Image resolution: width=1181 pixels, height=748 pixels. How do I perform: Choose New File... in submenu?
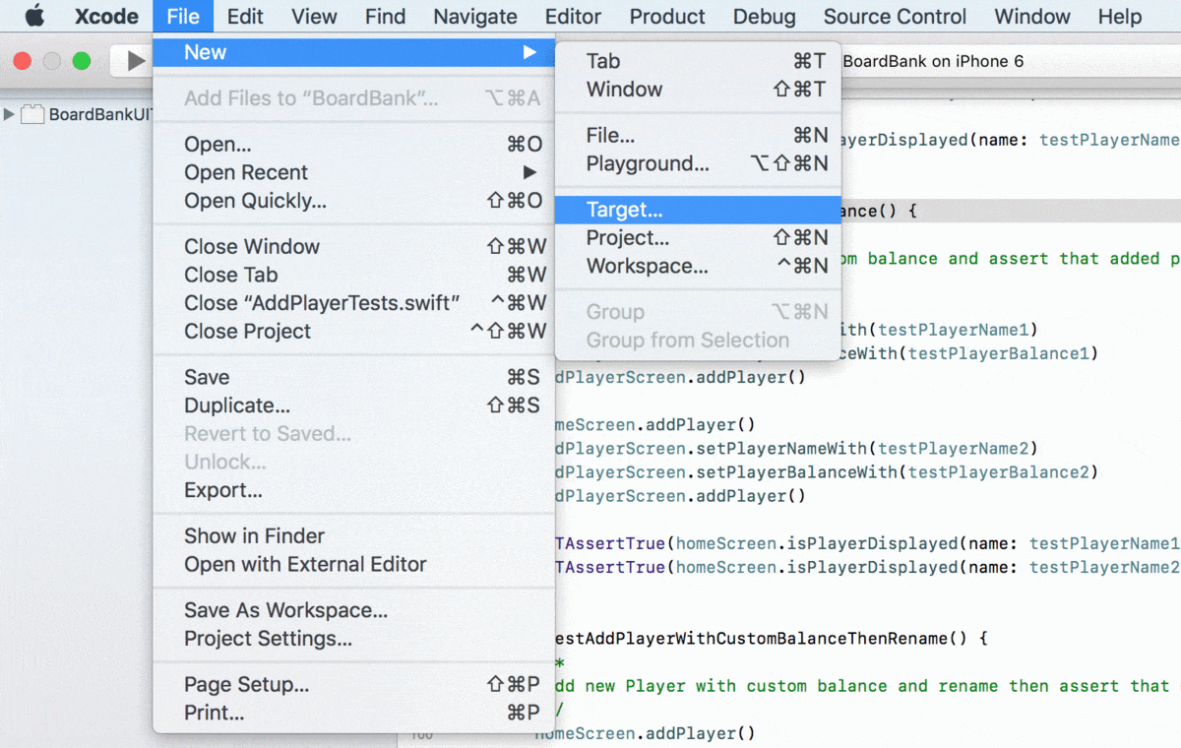pyautogui.click(x=698, y=136)
